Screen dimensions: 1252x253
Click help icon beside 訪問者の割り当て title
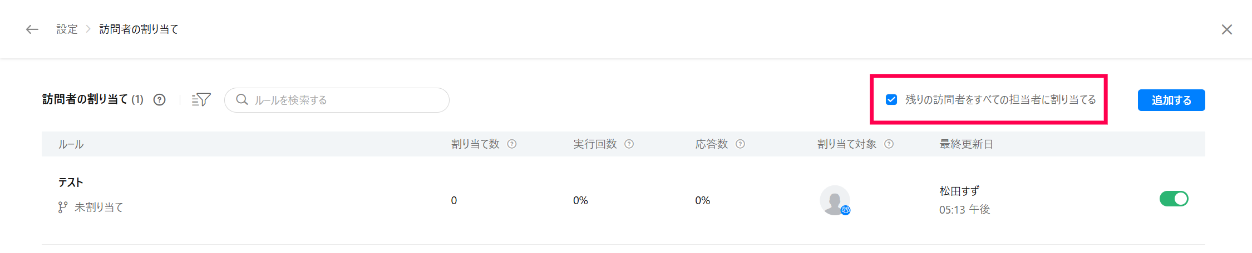tap(160, 100)
